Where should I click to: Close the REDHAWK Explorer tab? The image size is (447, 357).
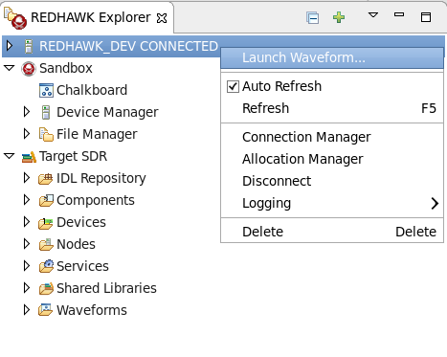pos(162,18)
